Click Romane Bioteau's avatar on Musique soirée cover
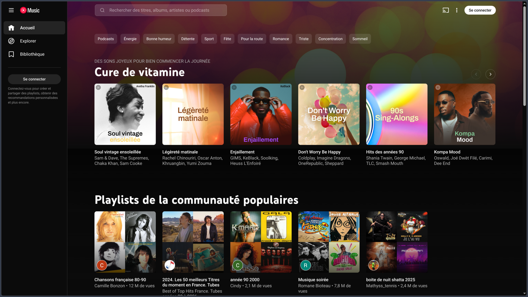 [x=306, y=265]
